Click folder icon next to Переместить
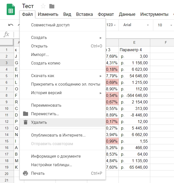The width and height of the screenshot is (174, 183). [x=25, y=114]
